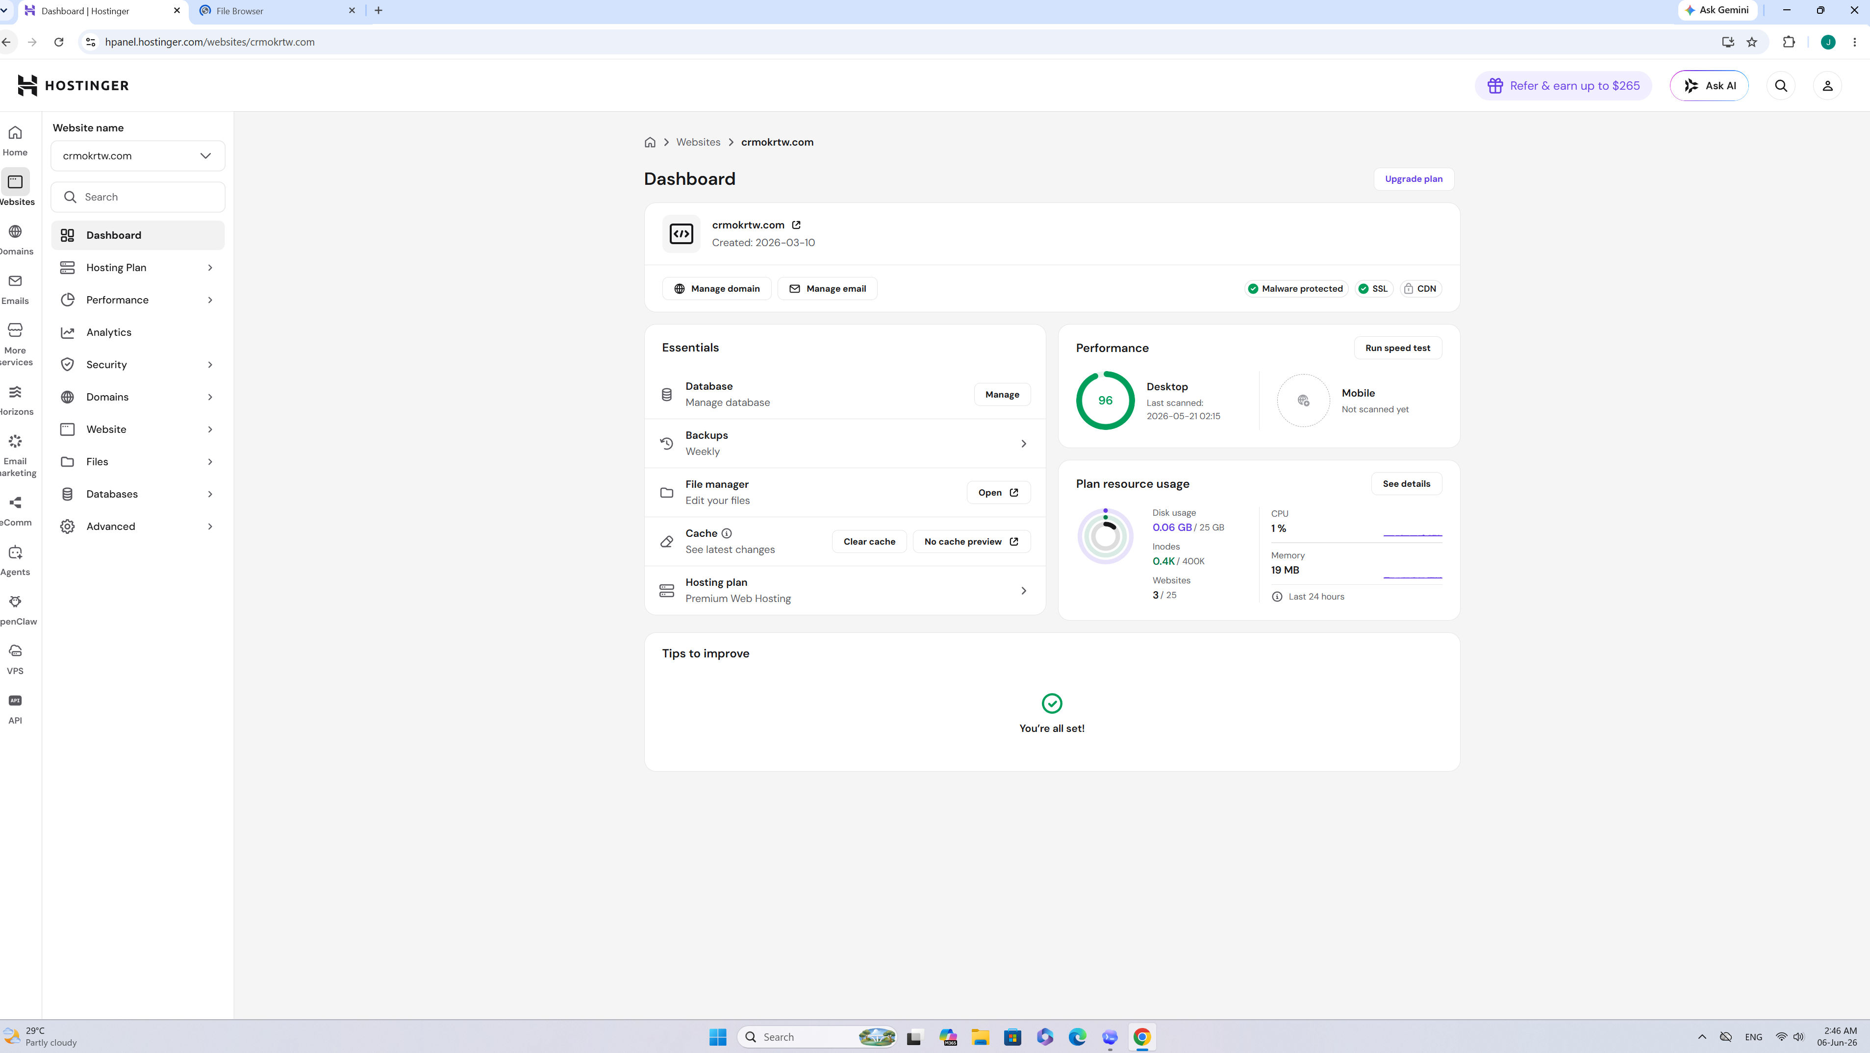Open the OpenClaw icon
This screenshot has height=1053, width=1870.
15,602
